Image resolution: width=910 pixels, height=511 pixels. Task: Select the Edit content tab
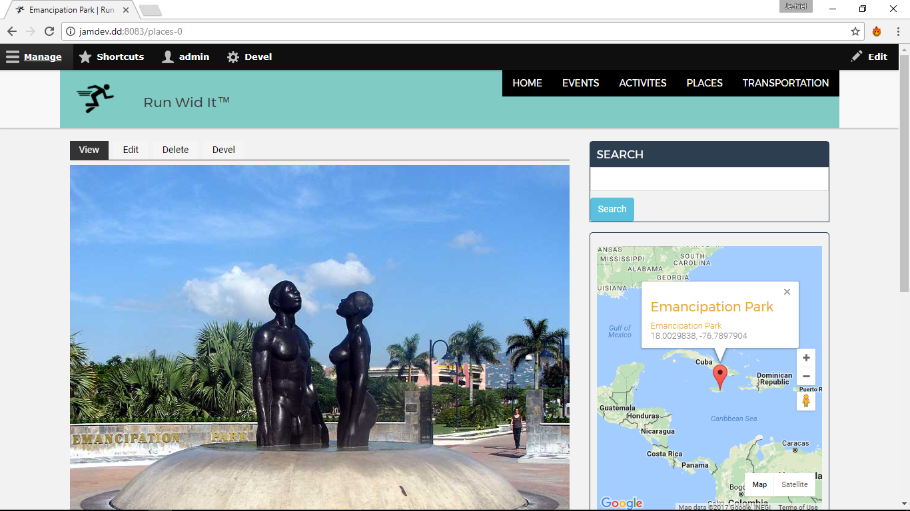[131, 150]
